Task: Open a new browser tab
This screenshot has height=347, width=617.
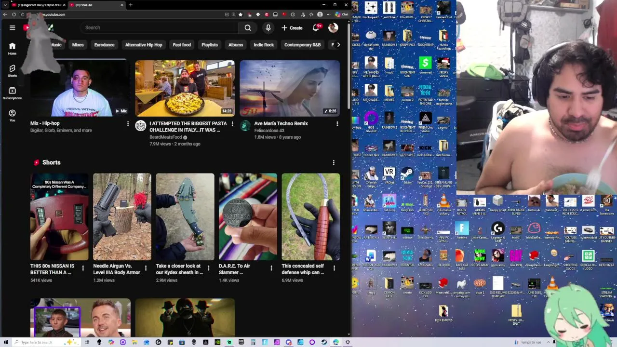Action: pos(131,5)
